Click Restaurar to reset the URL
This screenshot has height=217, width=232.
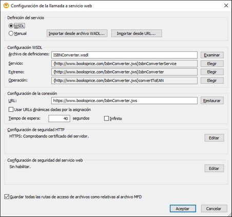(x=212, y=101)
